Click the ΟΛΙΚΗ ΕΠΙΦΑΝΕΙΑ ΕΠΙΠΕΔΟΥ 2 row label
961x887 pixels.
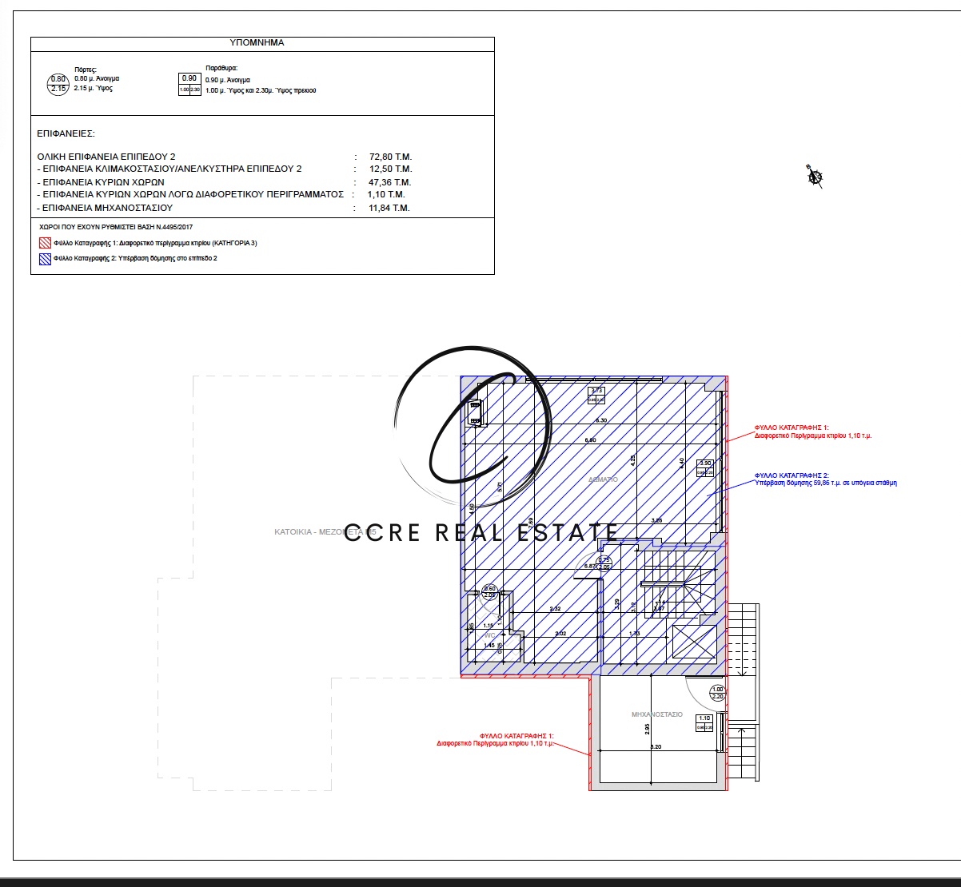click(106, 157)
